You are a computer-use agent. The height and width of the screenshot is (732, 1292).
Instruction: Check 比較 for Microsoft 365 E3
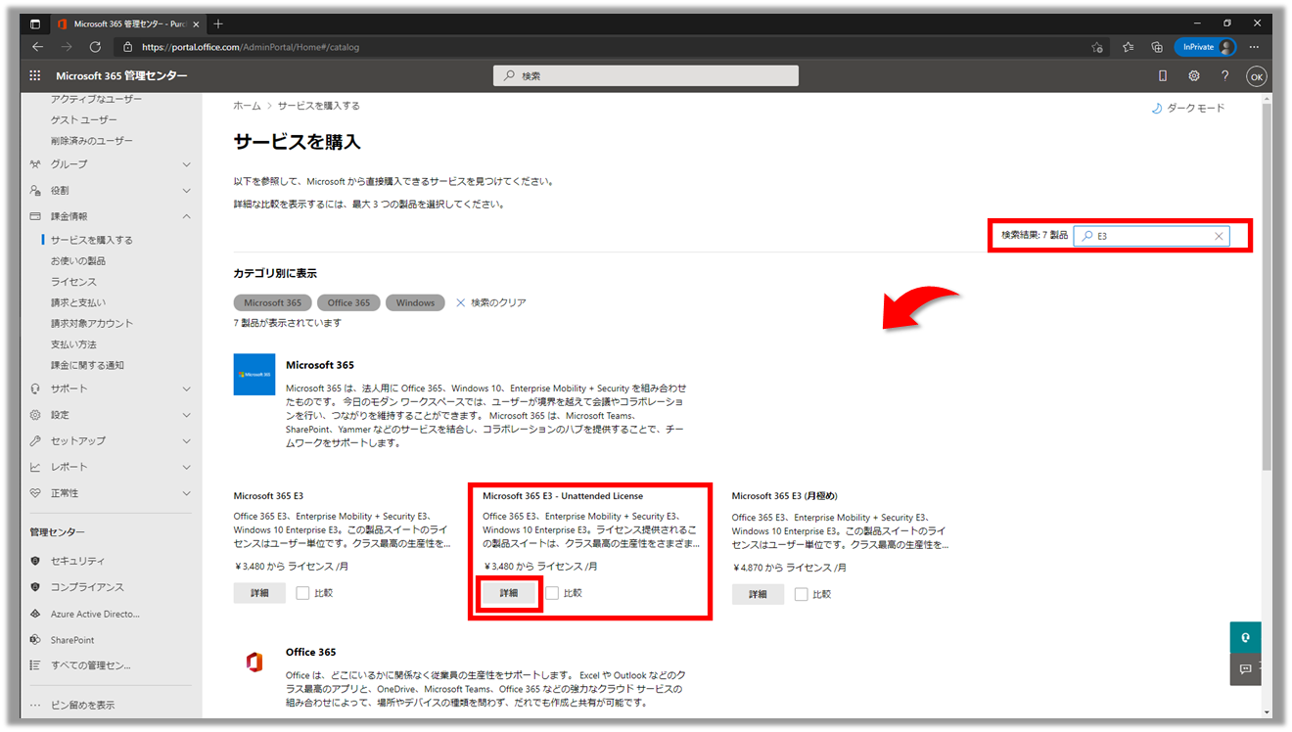click(x=302, y=593)
